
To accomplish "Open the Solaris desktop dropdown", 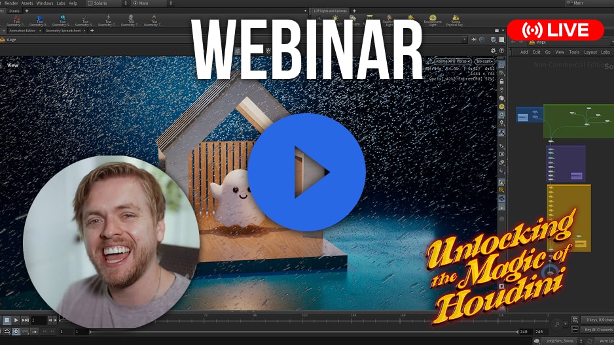I will pos(107,3).
